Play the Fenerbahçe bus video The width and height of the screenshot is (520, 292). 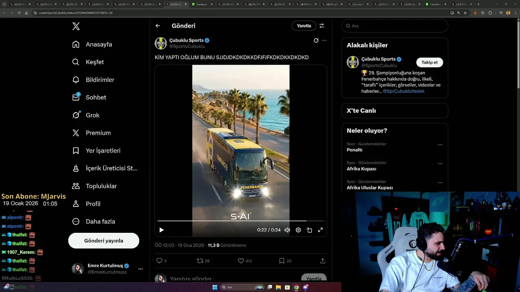[x=161, y=230]
